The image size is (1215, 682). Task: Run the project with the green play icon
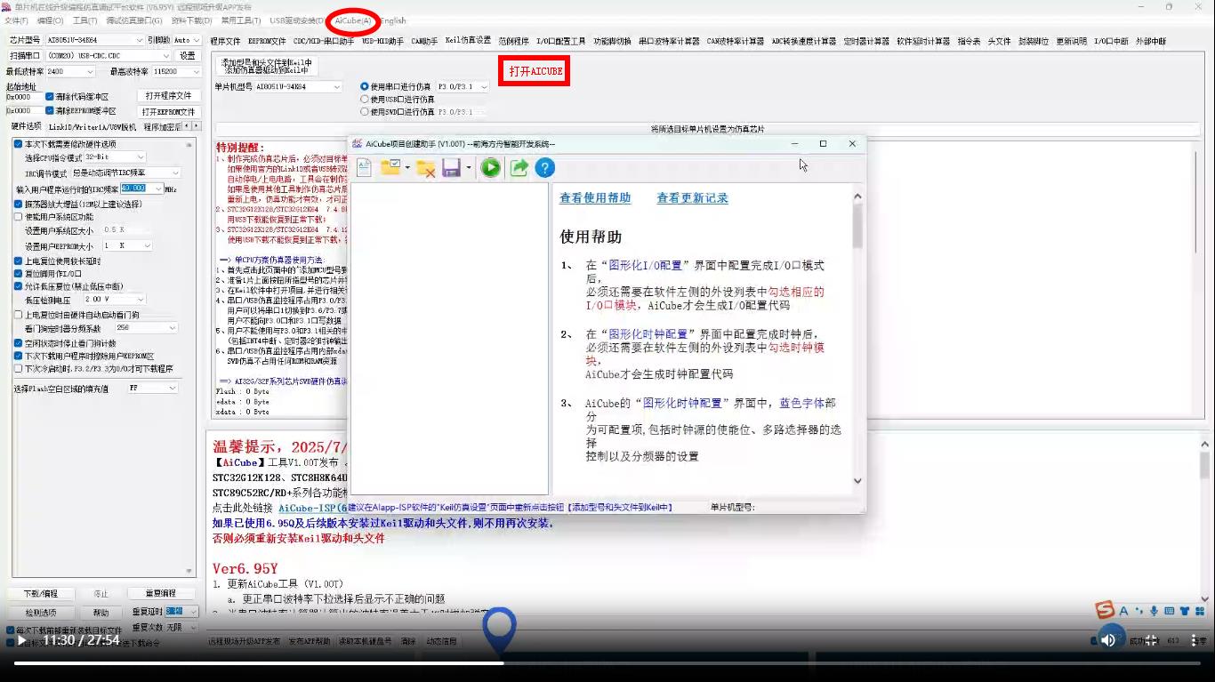(x=490, y=167)
